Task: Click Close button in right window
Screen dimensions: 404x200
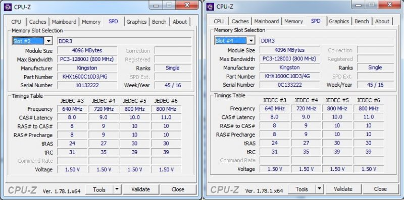Action: [380, 189]
